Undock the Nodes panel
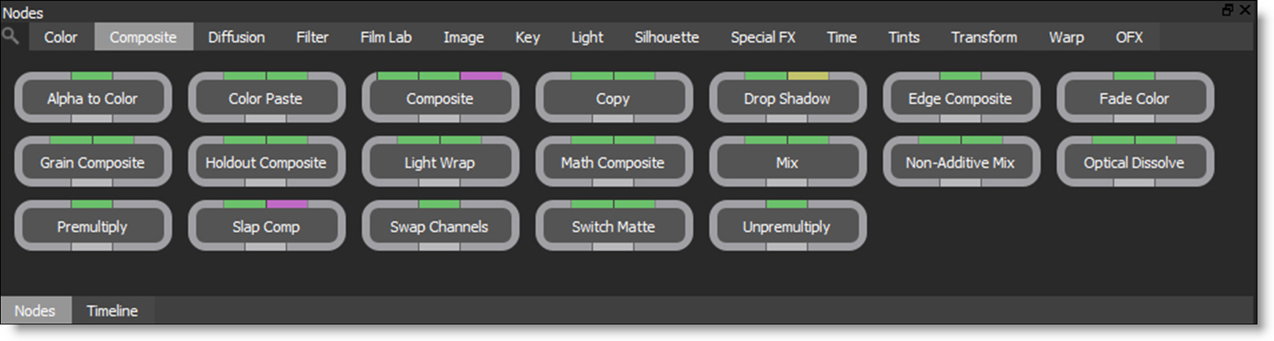This screenshot has width=1274, height=341. [x=1228, y=9]
